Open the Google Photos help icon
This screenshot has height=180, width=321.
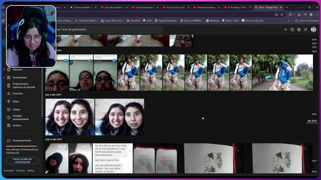[x=292, y=29]
